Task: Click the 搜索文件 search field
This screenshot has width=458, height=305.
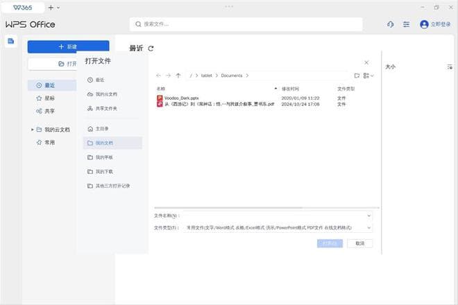Action: [x=246, y=24]
